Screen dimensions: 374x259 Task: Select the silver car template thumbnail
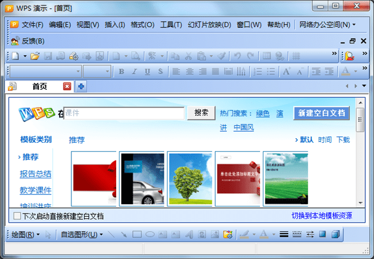tap(142, 178)
